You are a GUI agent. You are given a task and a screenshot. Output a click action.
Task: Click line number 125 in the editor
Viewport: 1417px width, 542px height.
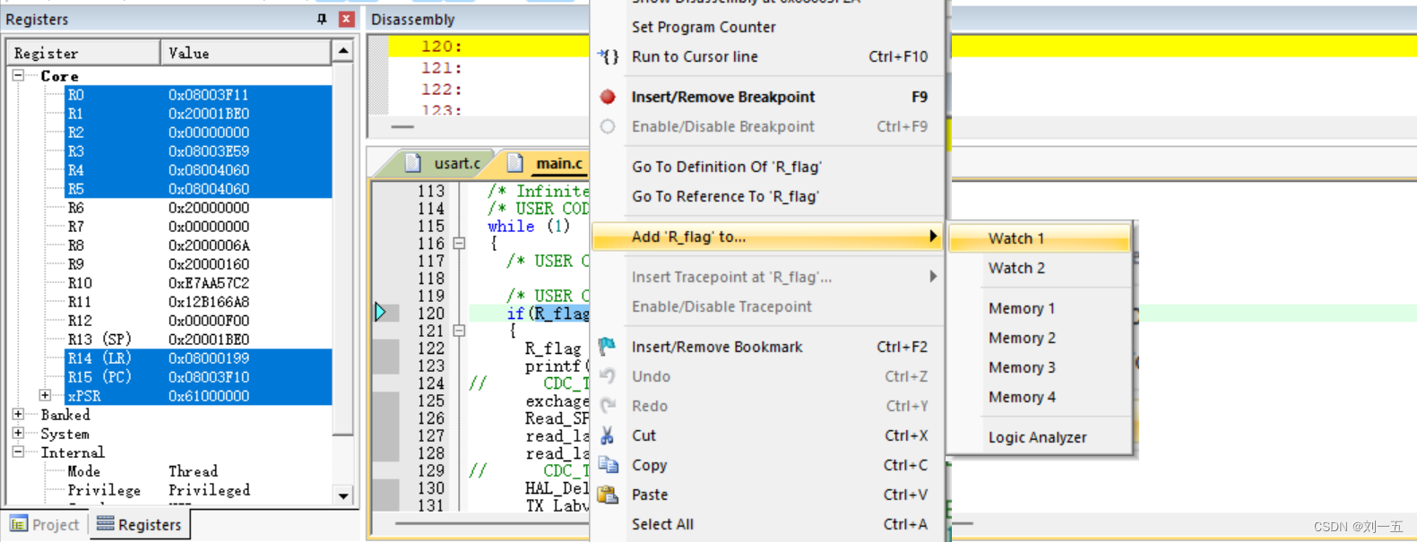pyautogui.click(x=431, y=400)
